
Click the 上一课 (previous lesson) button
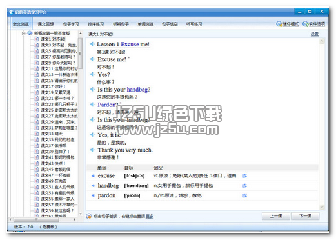tap(276, 216)
